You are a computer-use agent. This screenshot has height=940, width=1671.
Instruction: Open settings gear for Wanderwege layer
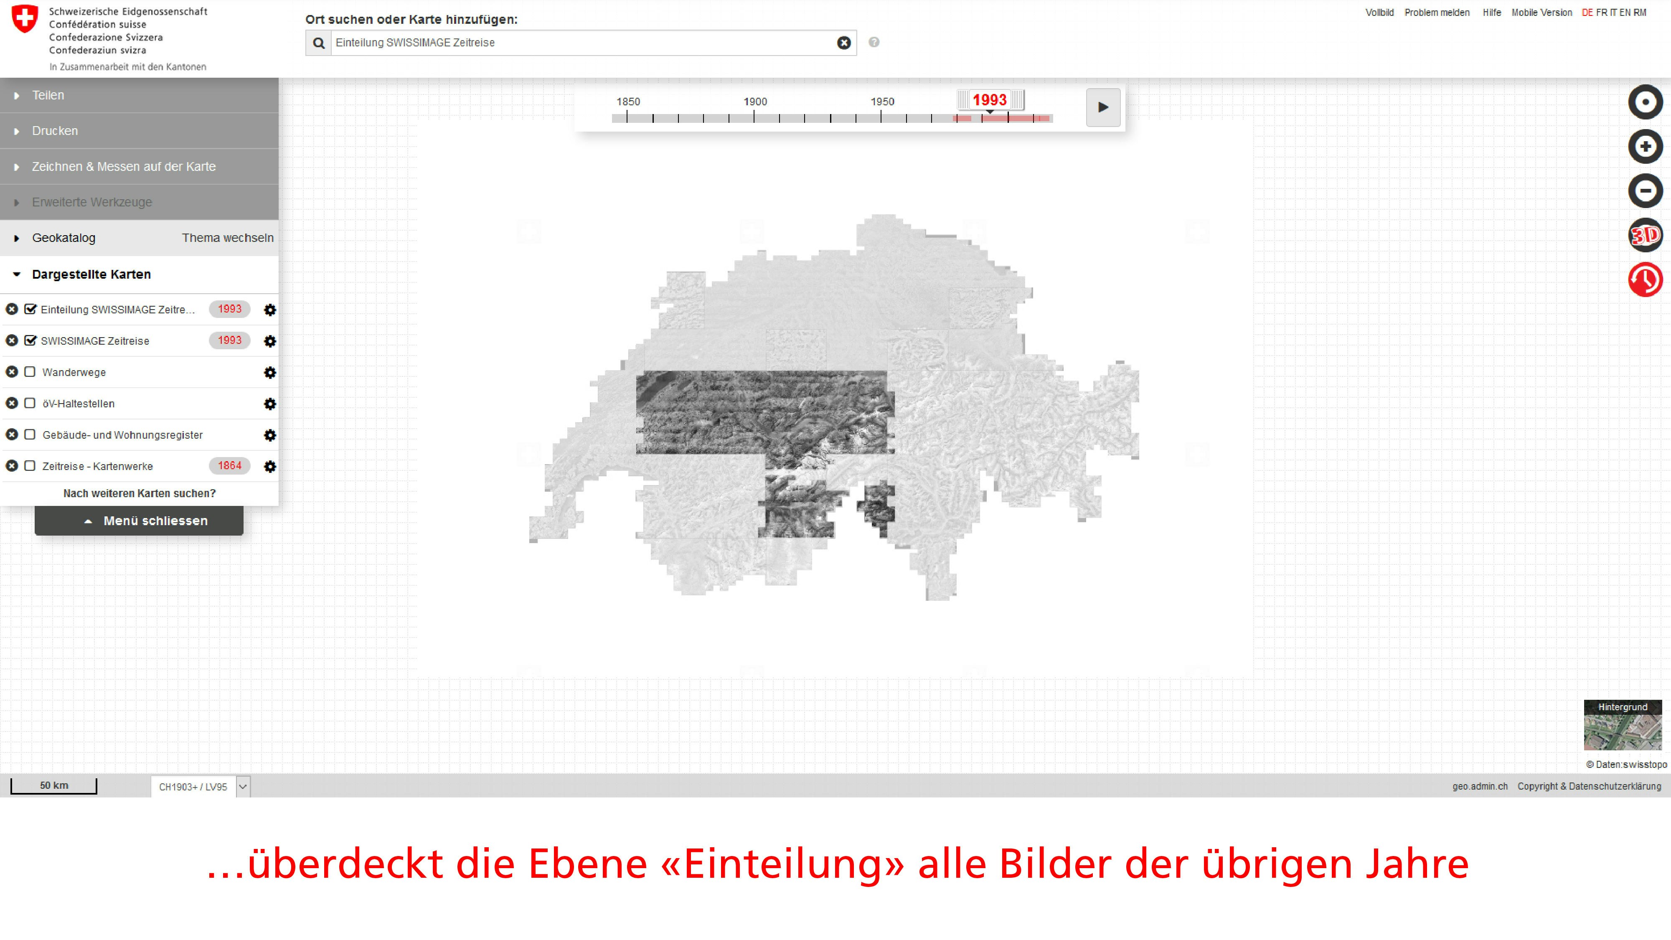(x=270, y=372)
